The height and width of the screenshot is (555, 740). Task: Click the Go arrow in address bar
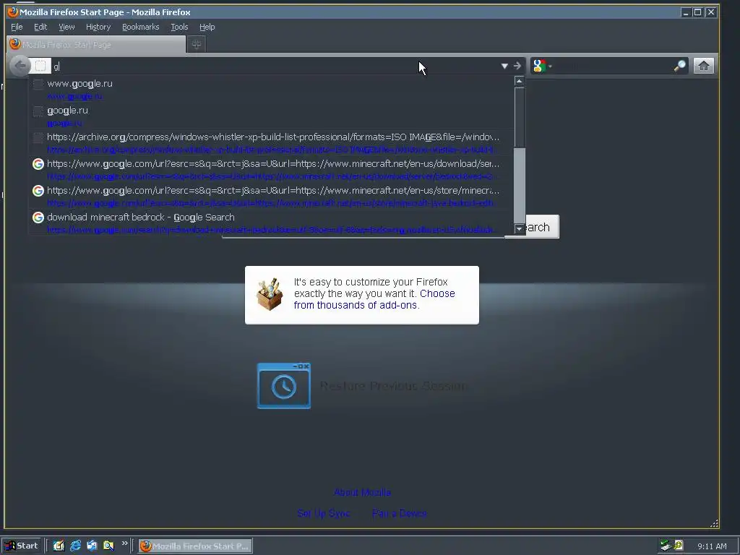pos(517,66)
